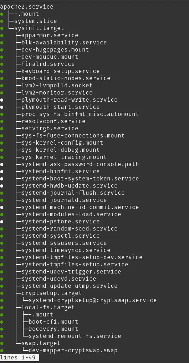189x363 pixels.
Task: Click the white dot next to systemd-binfmt.service
Action: tap(2, 171)
